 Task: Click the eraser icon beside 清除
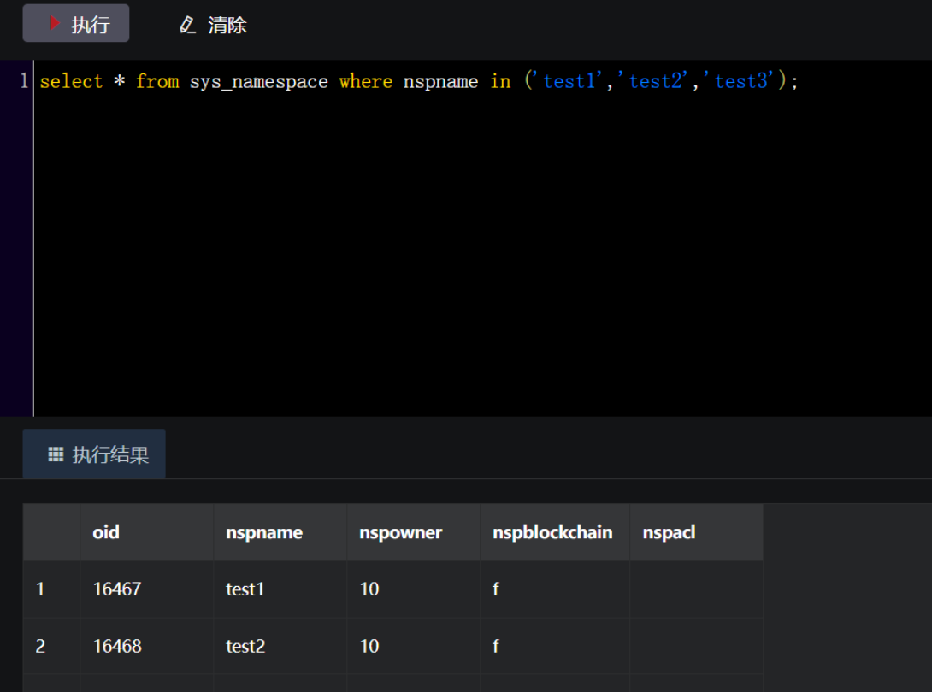click(x=187, y=25)
